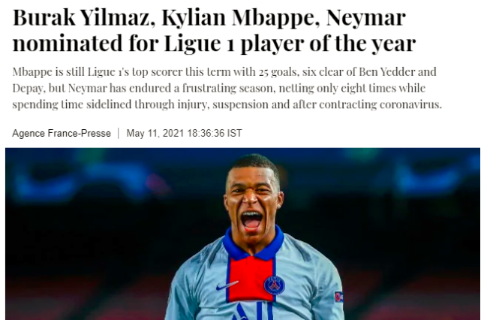This screenshot has height=320, width=481.
Task: Click "player of the year" in the headline
Action: [x=330, y=42]
